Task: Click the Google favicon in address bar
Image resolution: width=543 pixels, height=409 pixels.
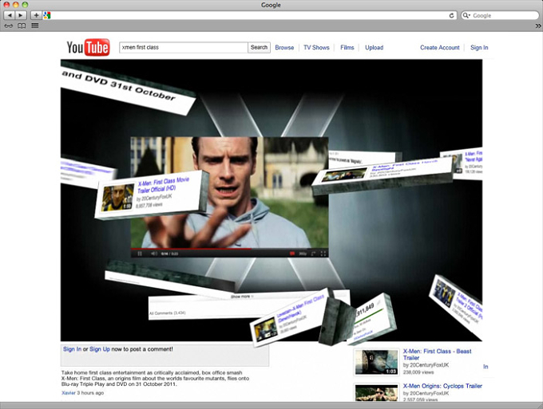Action: coord(47,15)
